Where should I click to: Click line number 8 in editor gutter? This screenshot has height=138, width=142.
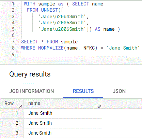[x=13, y=48]
